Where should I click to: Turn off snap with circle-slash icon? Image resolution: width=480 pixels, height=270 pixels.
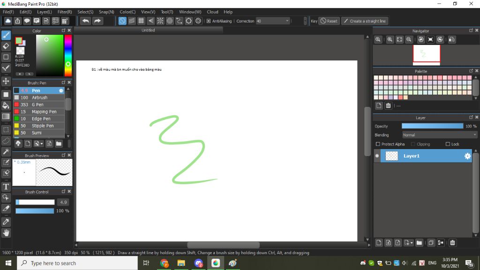(x=122, y=21)
